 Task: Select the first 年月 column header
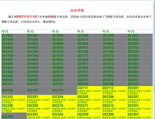(x=14, y=32)
